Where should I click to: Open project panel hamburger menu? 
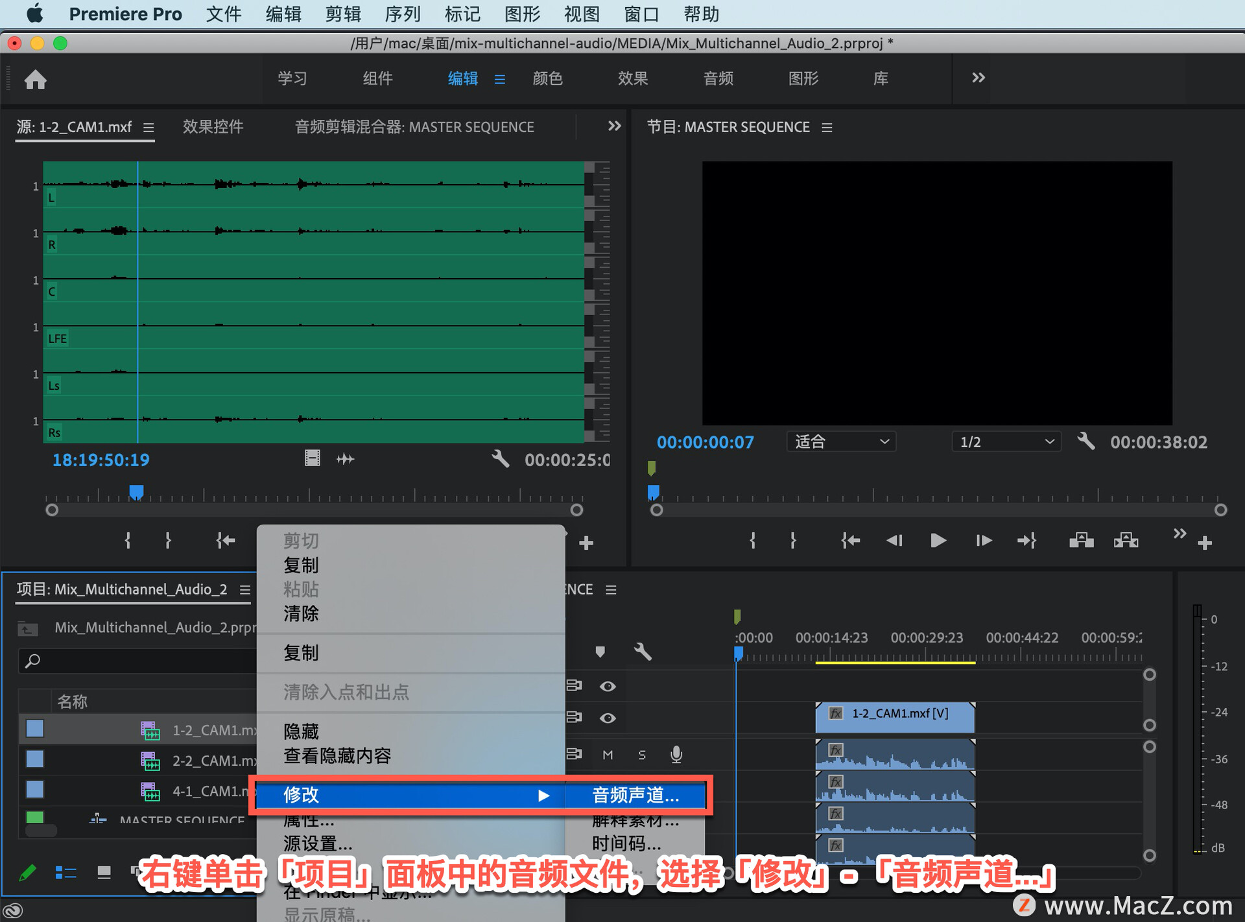[x=245, y=590]
